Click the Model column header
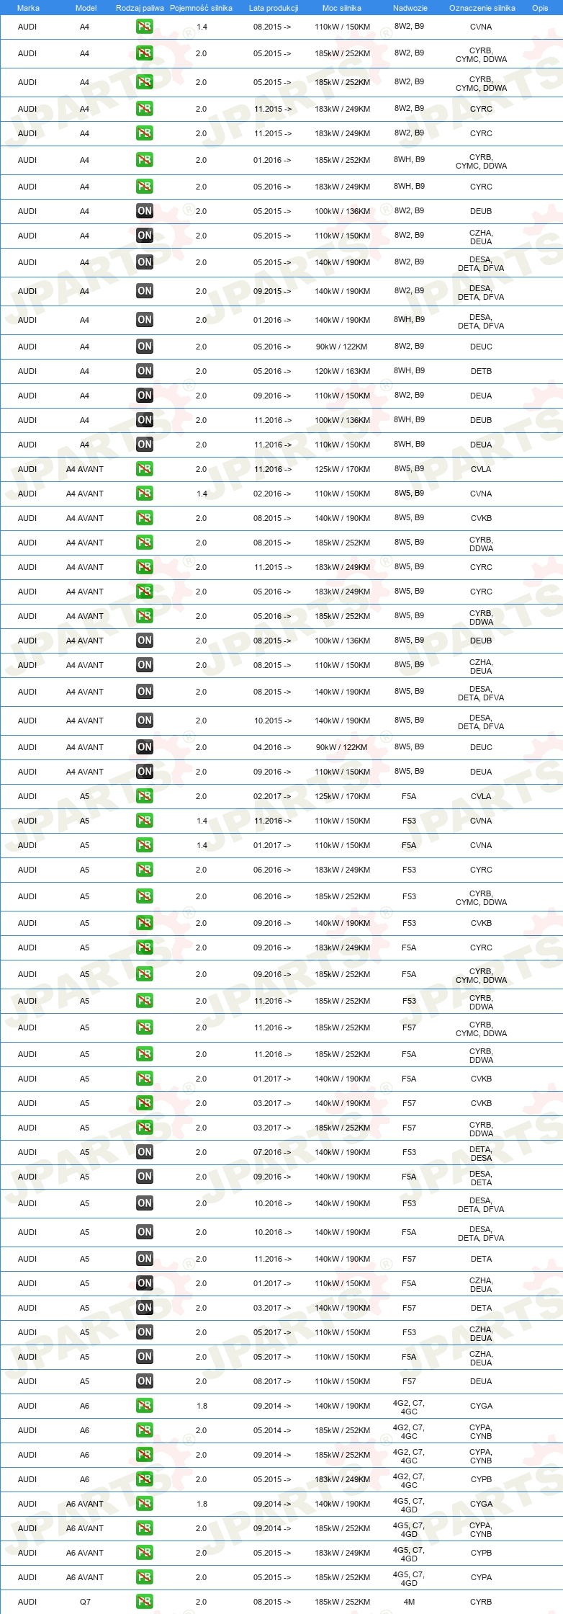 tap(86, 8)
